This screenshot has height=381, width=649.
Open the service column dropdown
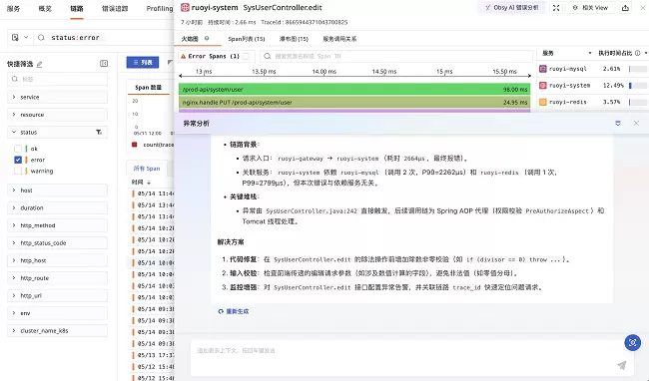tap(590, 53)
